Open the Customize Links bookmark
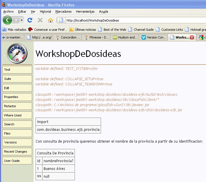 pos(169,30)
